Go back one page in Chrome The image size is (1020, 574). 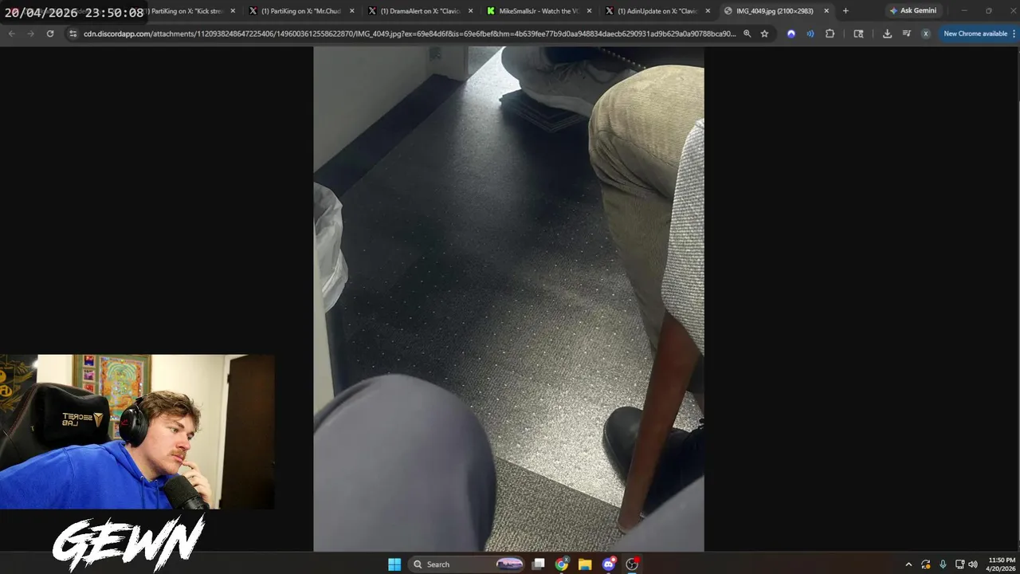pyautogui.click(x=12, y=33)
